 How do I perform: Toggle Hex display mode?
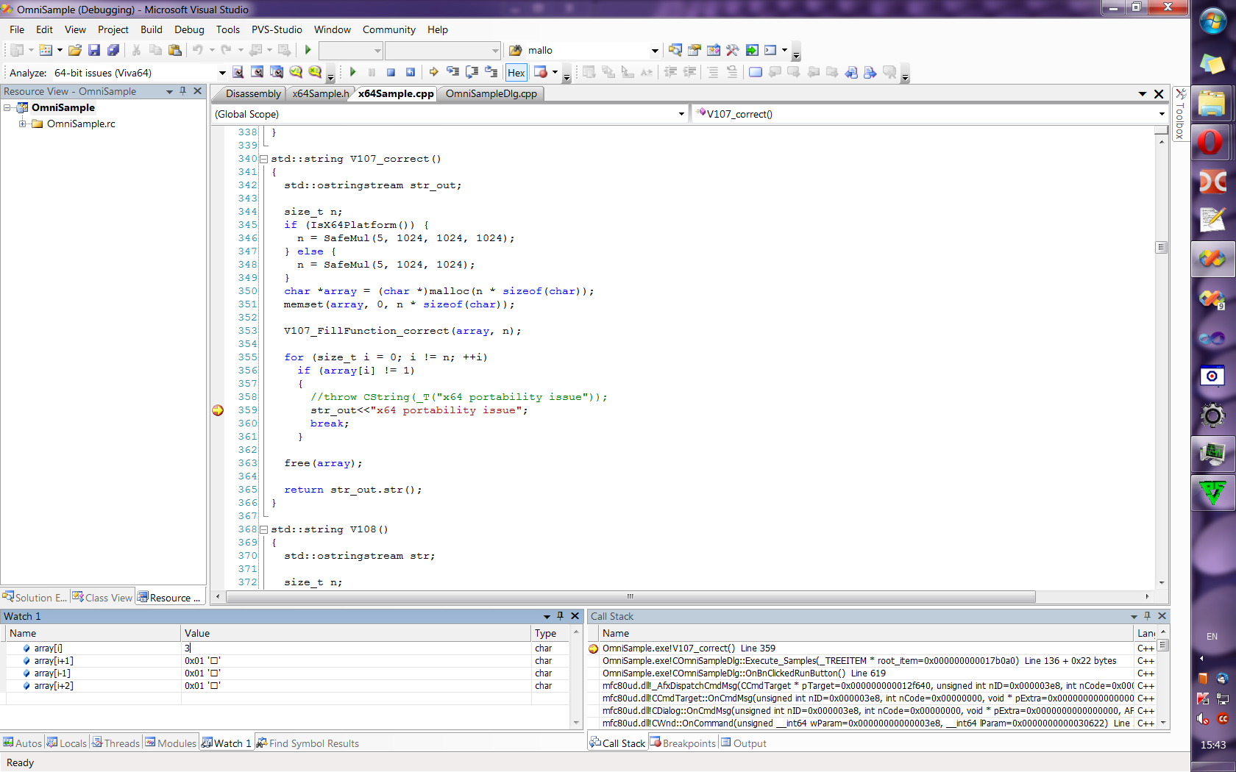pos(516,72)
